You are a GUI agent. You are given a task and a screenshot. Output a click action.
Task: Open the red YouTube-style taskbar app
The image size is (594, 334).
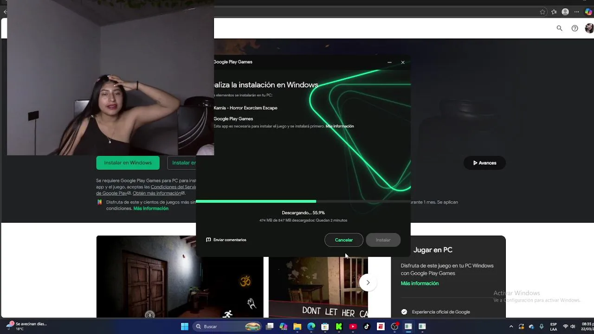[x=353, y=327]
